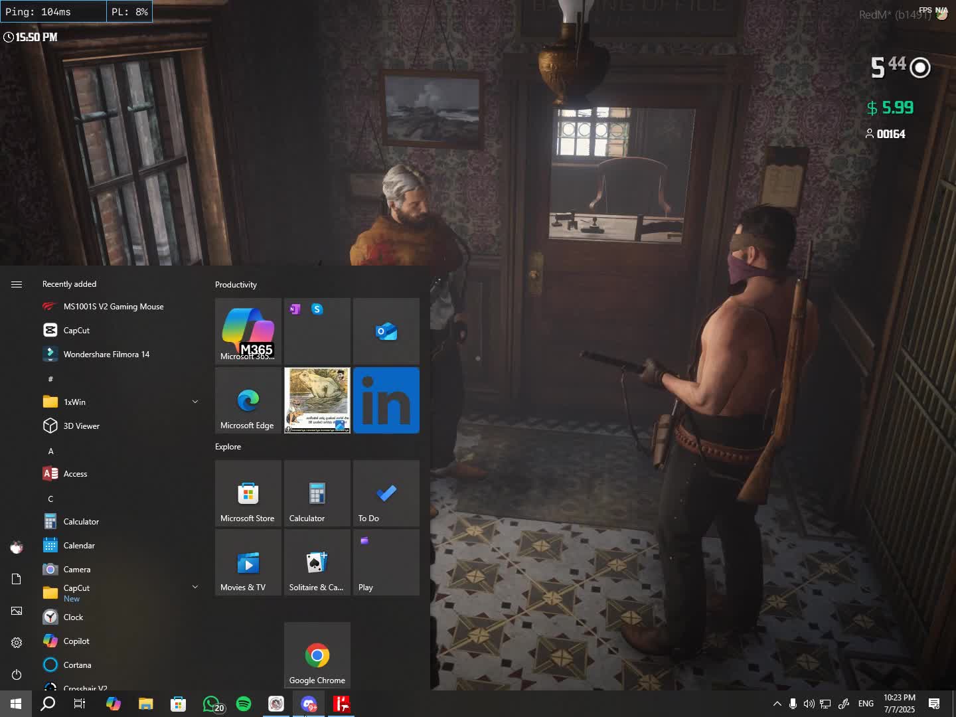This screenshot has width=956, height=717.
Task: Open the OneNote and Skype folder tile
Action: click(x=317, y=331)
